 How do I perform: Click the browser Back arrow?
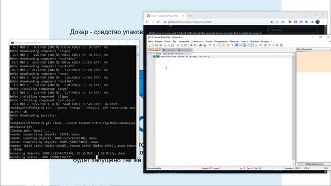[147, 22]
